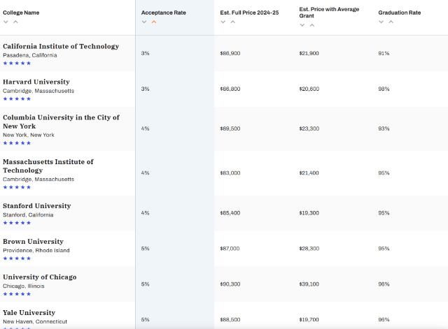Viewport: 448px width, 329px height.
Task: Open Brown University page
Action: pos(33,242)
